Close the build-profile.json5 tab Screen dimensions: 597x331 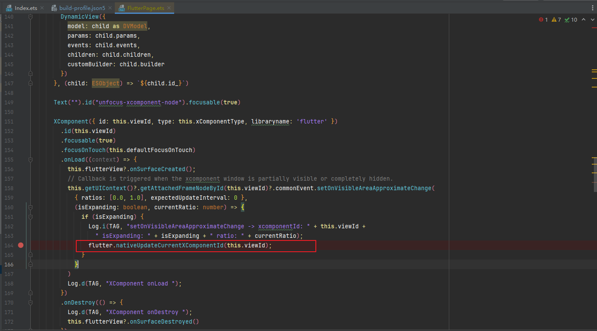click(x=109, y=8)
